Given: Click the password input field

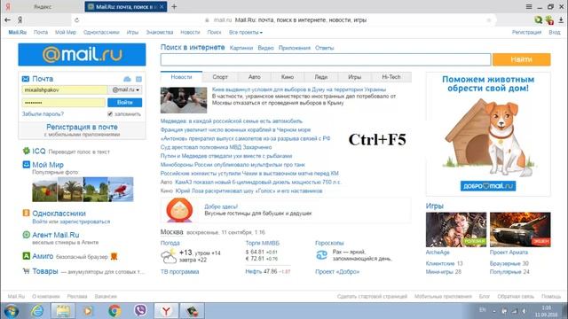Looking at the screenshot, I should 64,103.
